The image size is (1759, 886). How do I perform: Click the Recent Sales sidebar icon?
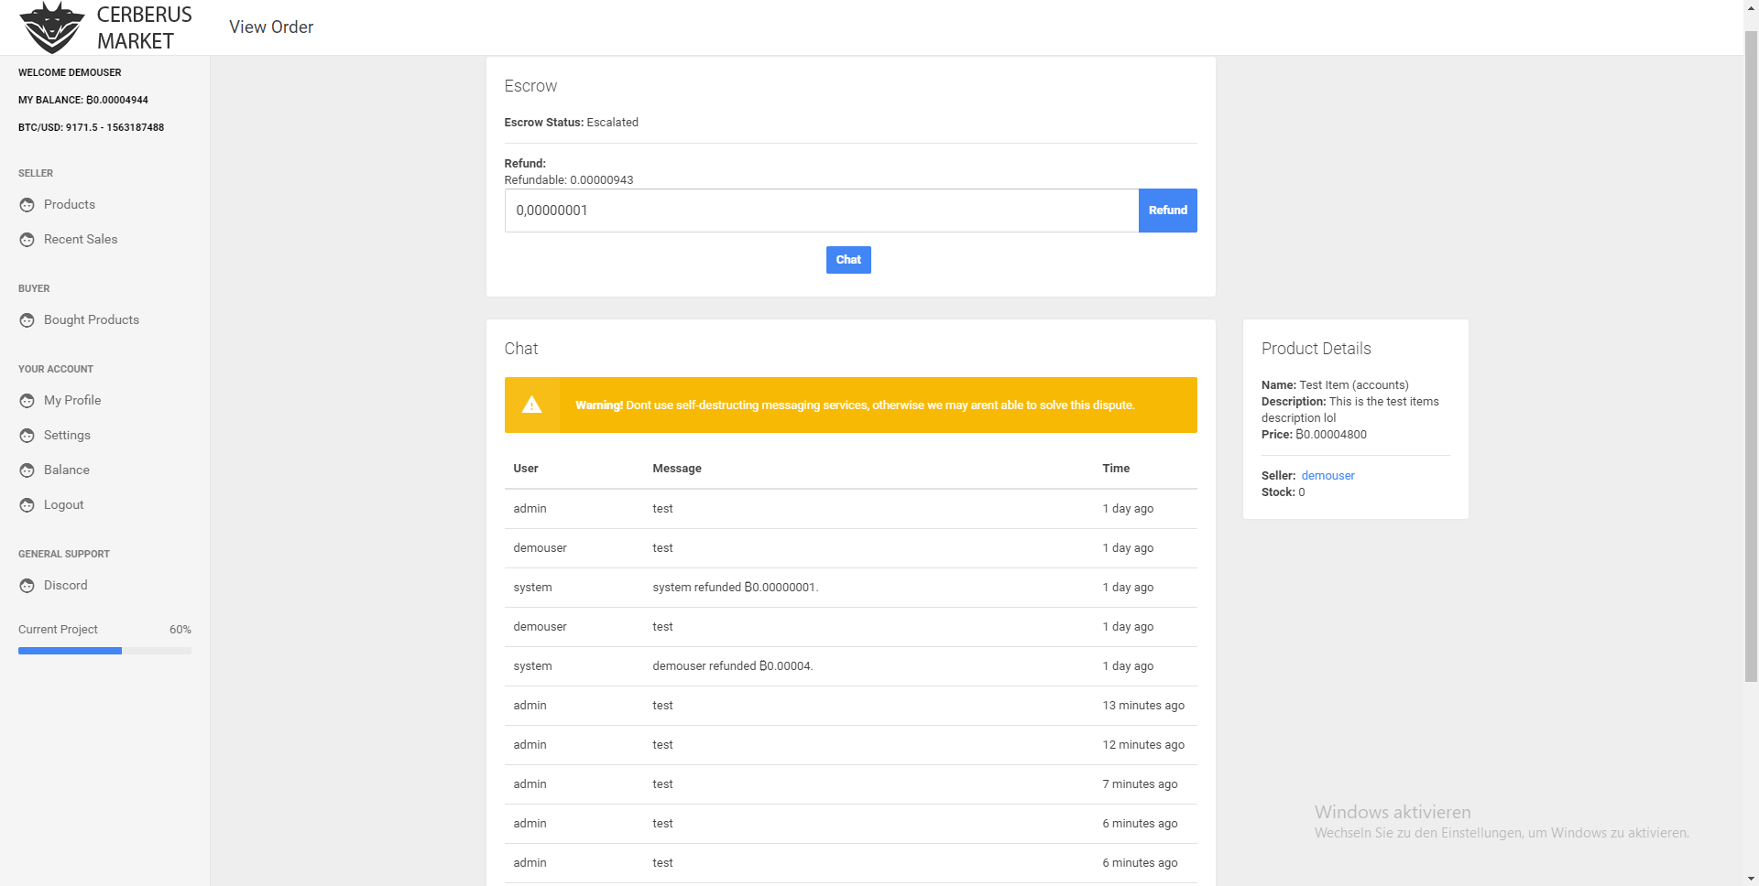pyautogui.click(x=27, y=240)
